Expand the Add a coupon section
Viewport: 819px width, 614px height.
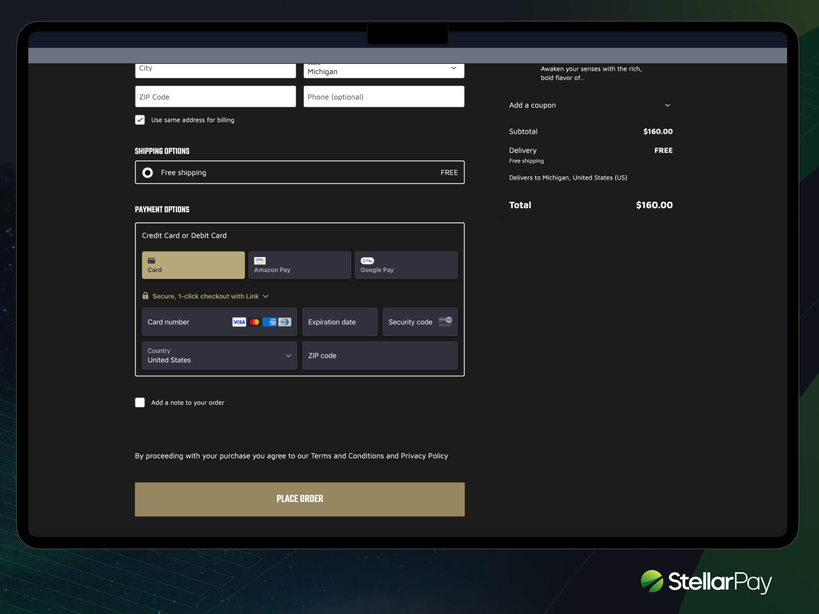pos(590,105)
